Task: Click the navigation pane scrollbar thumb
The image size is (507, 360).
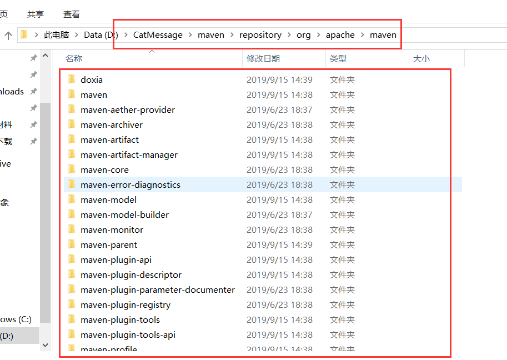Action: coord(46,212)
